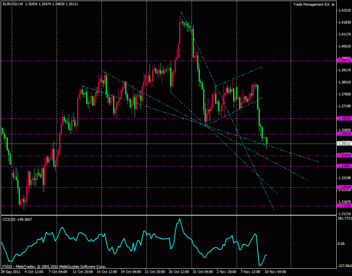The image size is (352, 276).
Task: Click the CCI(20) -148.3657 indicator label
Action: point(17,220)
